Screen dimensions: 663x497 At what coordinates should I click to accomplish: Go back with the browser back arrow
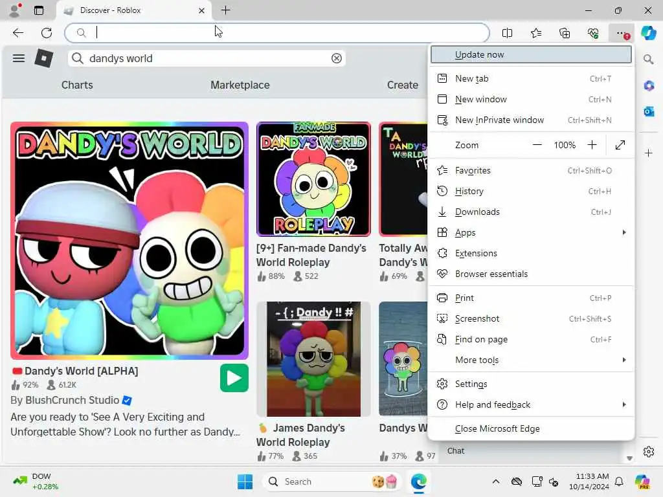(17, 33)
